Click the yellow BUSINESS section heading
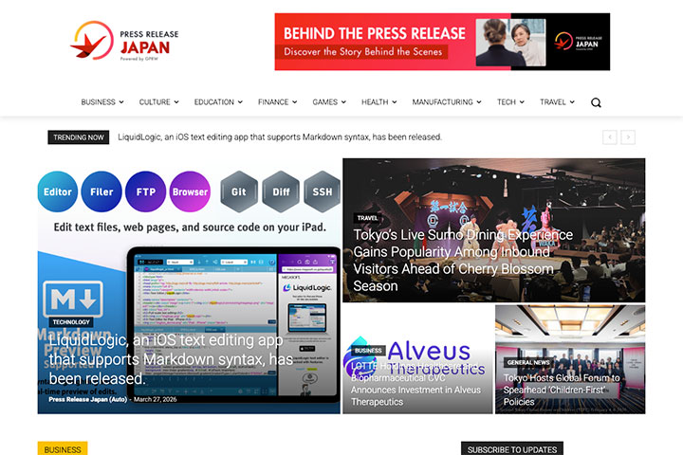Image resolution: width=683 pixels, height=455 pixels. pos(63,449)
